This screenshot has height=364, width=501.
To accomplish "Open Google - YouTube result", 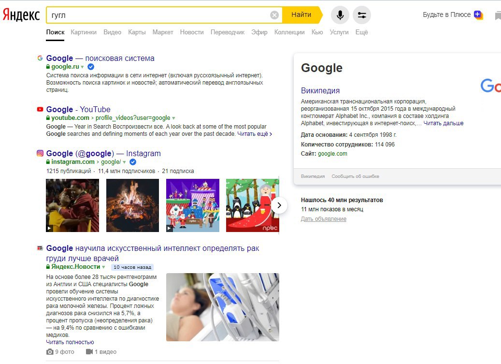I will [78, 109].
